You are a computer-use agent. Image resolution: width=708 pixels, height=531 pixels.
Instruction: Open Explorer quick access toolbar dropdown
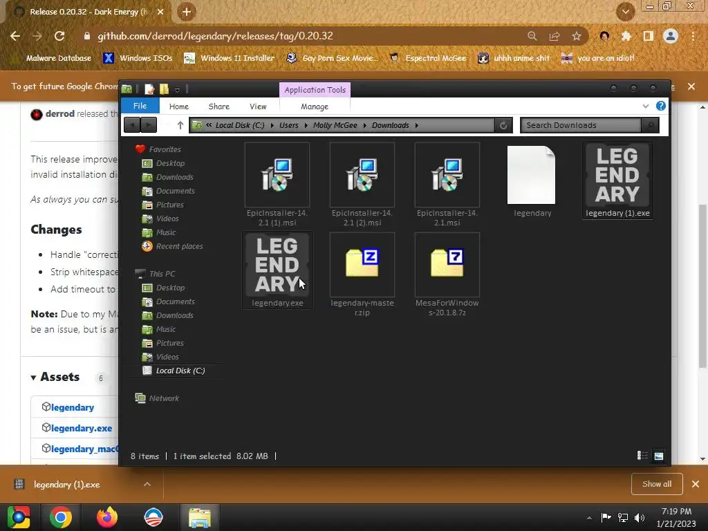[178, 89]
